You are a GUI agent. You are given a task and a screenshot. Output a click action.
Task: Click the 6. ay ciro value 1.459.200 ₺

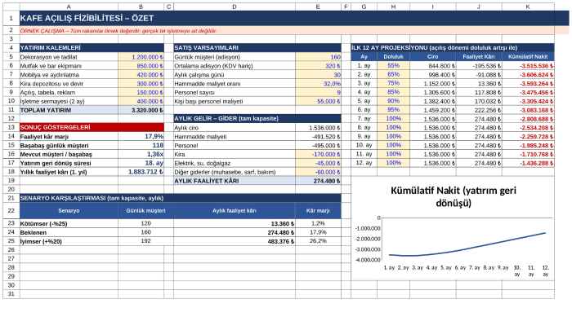point(432,110)
